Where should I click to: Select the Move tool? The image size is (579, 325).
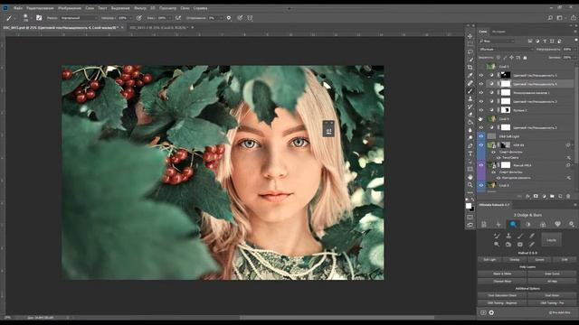(x=470, y=36)
